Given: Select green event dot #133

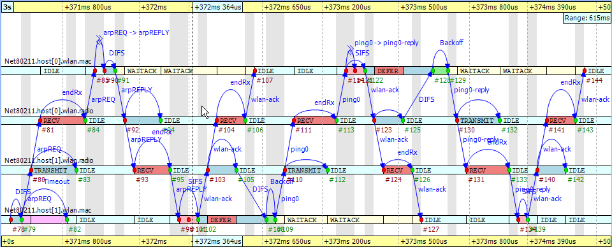Looking at the screenshot, I should coord(509,170).
